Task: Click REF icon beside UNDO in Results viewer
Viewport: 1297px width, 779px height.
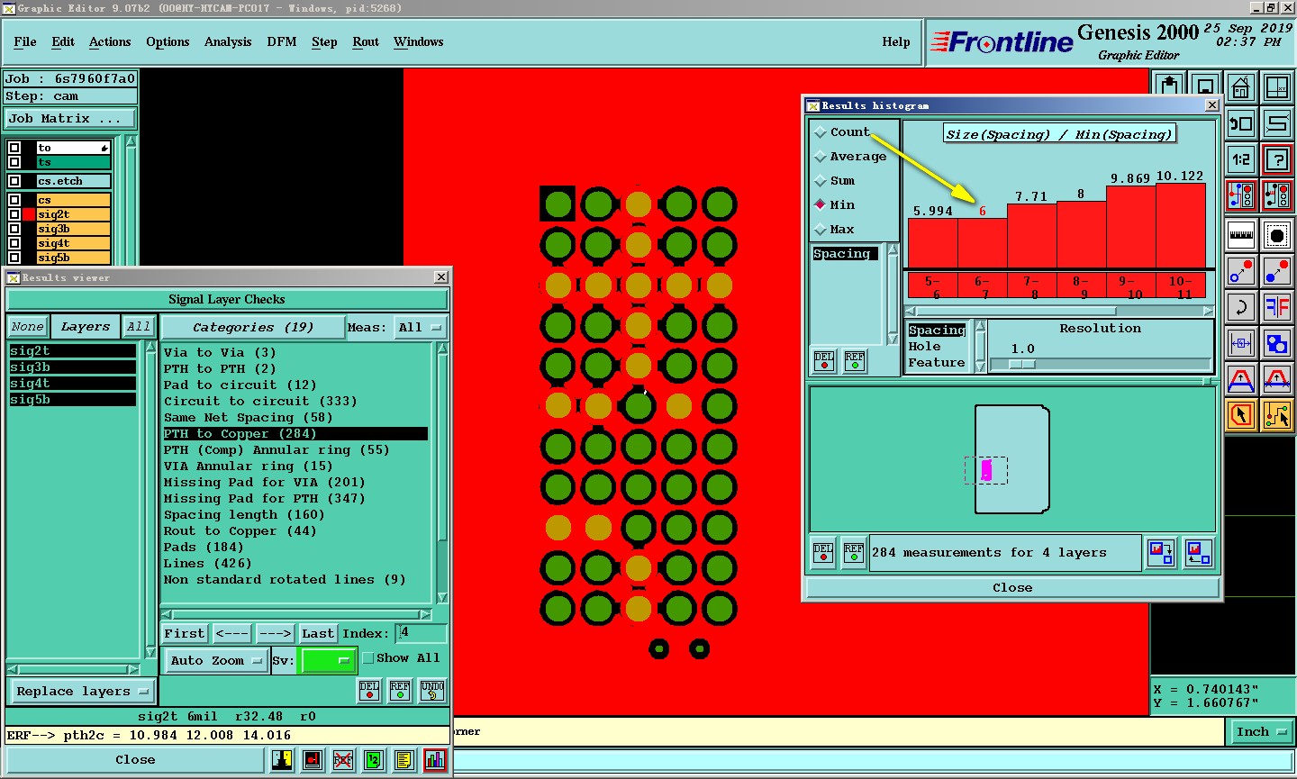Action: tap(400, 691)
